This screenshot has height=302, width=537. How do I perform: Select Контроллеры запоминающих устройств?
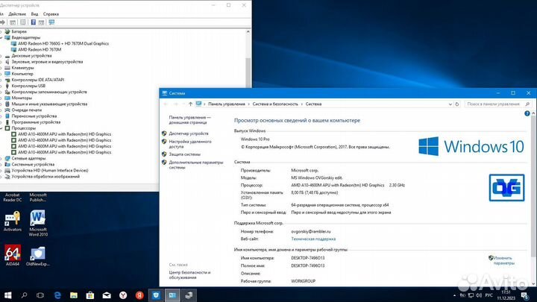click(x=49, y=92)
